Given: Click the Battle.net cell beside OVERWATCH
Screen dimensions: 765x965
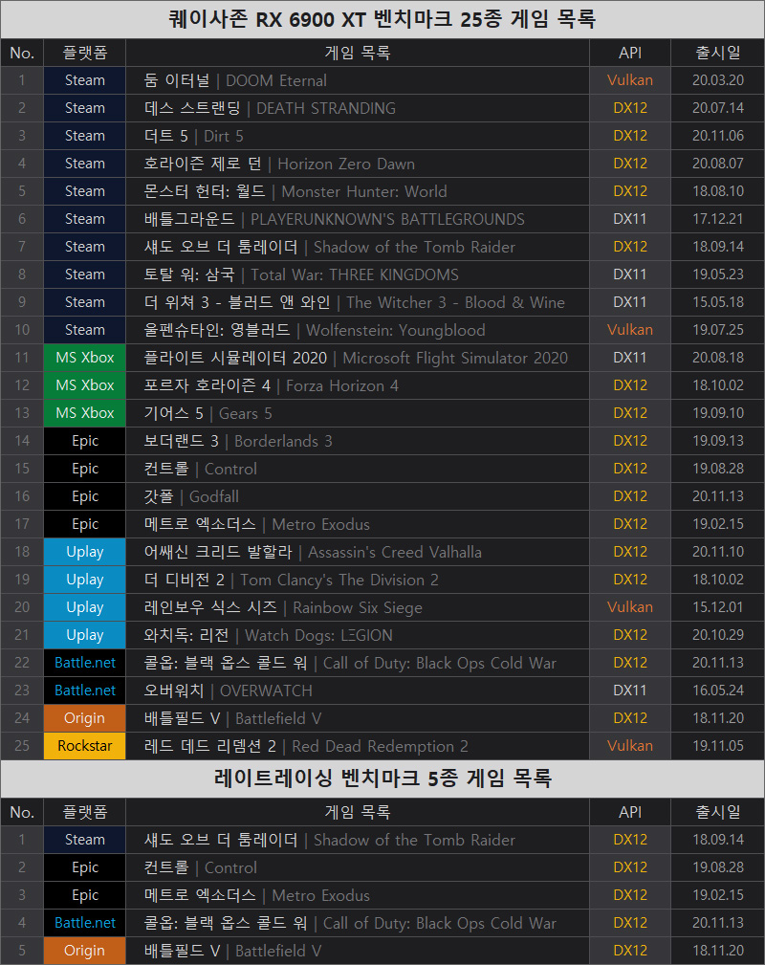Looking at the screenshot, I should click(85, 690).
